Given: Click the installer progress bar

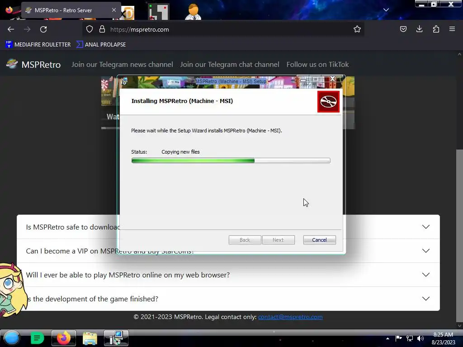Looking at the screenshot, I should (231, 160).
